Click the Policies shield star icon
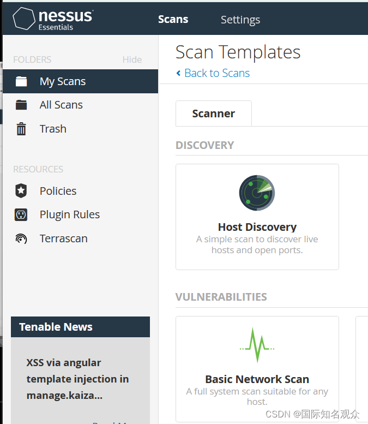The height and width of the screenshot is (424, 368). (x=21, y=190)
